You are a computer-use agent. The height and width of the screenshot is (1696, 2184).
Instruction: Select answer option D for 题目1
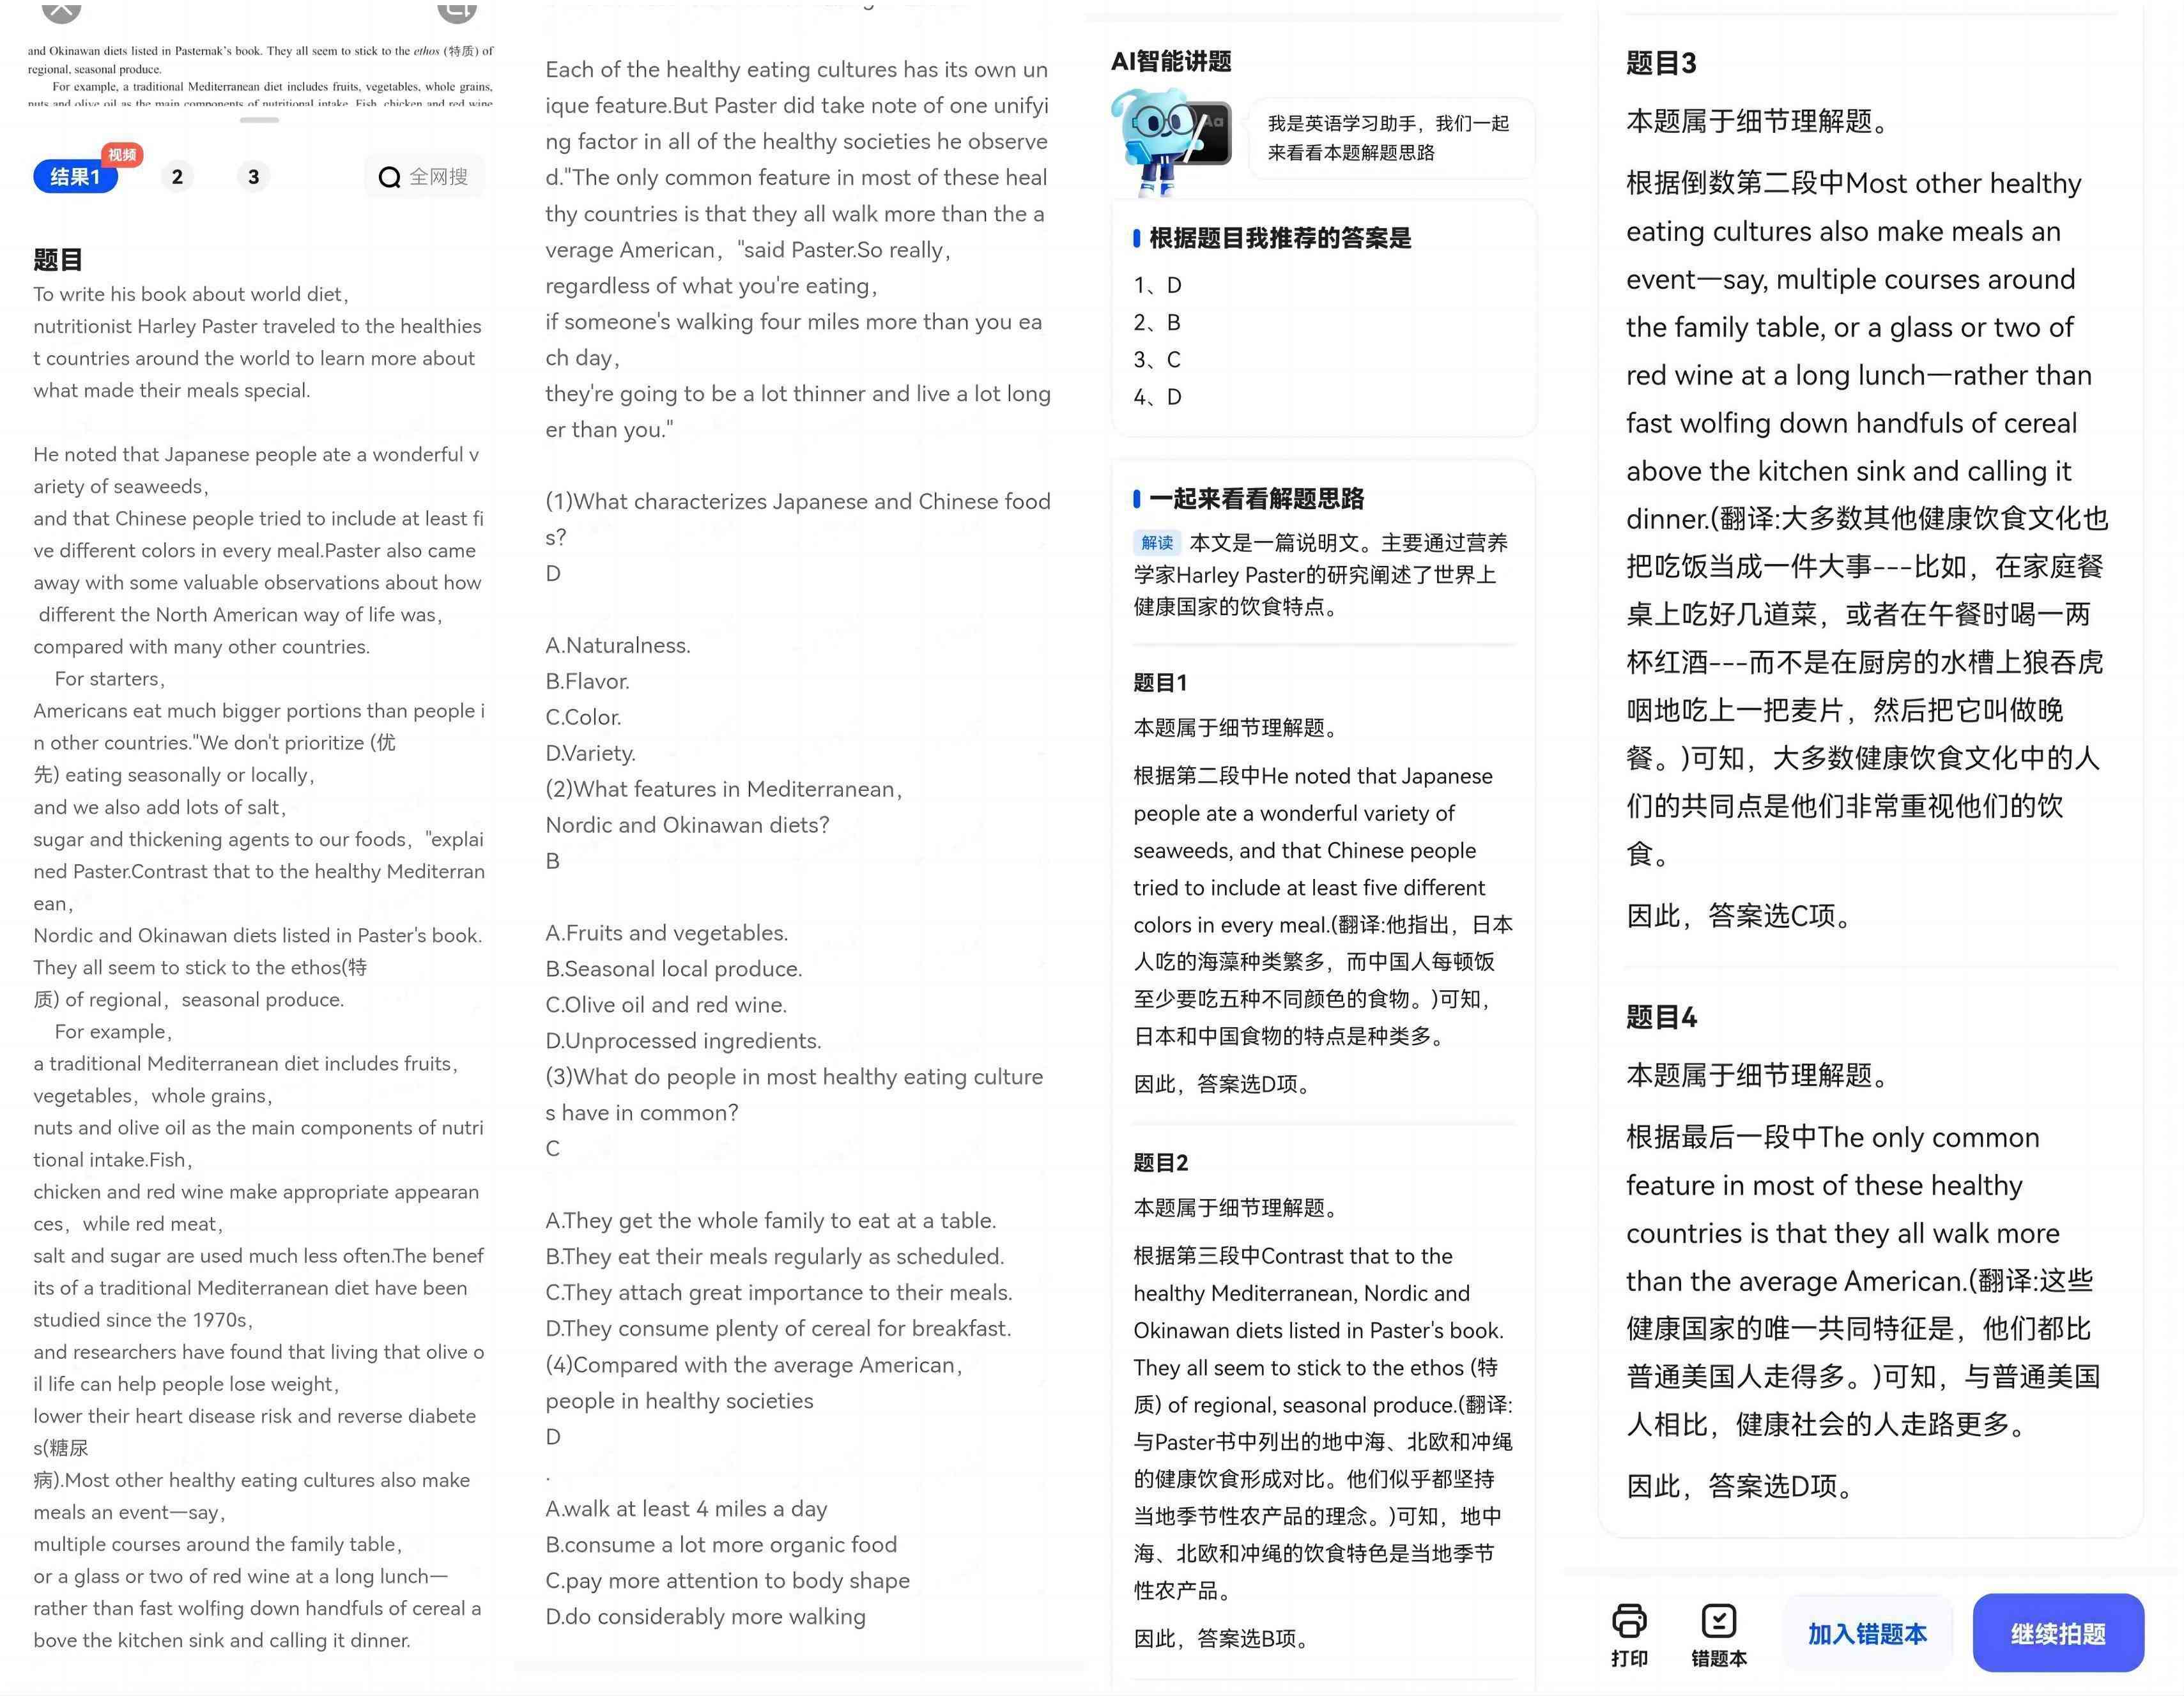592,751
